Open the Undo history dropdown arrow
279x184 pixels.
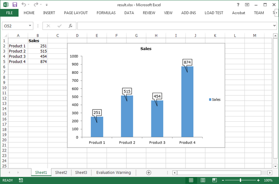(x=29, y=4)
